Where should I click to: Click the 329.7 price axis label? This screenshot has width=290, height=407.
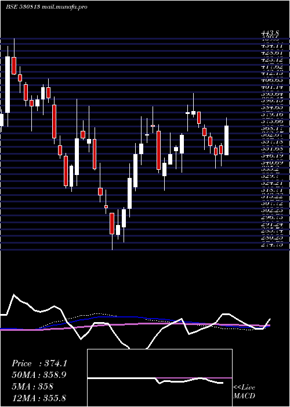click(x=270, y=176)
